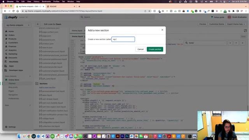Open Orders in the Shopify sidebar
This screenshot has width=249, height=140.
pos(11,35)
